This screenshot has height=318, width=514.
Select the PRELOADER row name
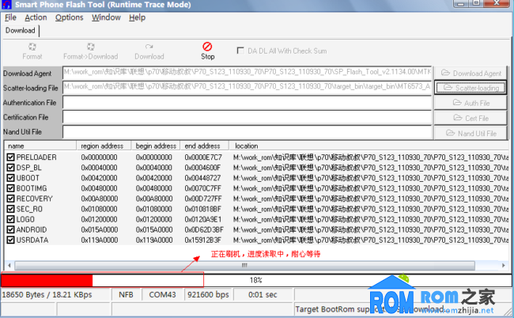tap(36, 157)
